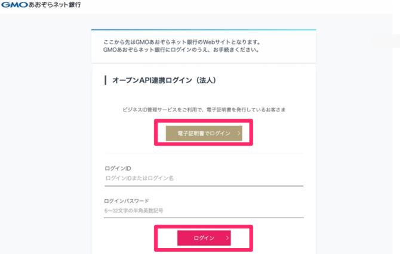Focus the ログインパスワード input field
The image size is (400, 254).
pos(204,210)
